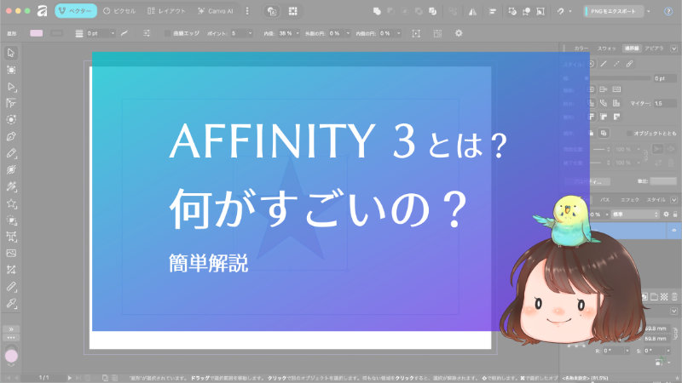Image resolution: width=682 pixels, height=383 pixels.
Task: Click the snapping magnet icon in toolbar
Action: [x=562, y=11]
